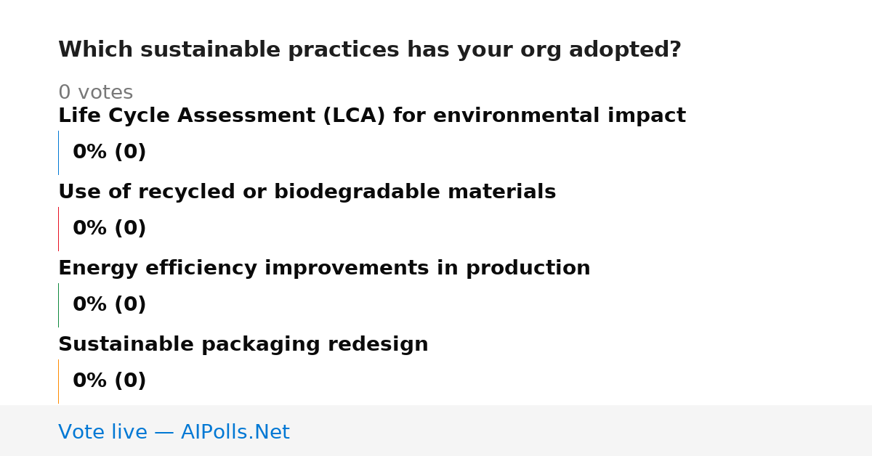Screen dimensions: 872x456
Task: Click the gray footer banner area
Action: [x=436, y=431]
